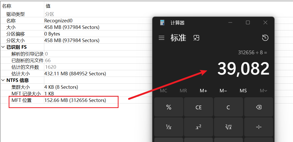Maximize the calculator window
The image size is (293, 142).
(248, 23)
